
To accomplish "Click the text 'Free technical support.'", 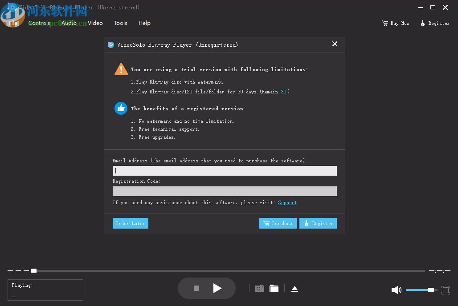I will pyautogui.click(x=169, y=129).
